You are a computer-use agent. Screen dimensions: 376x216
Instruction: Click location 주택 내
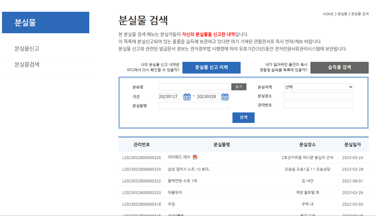pos(307,204)
